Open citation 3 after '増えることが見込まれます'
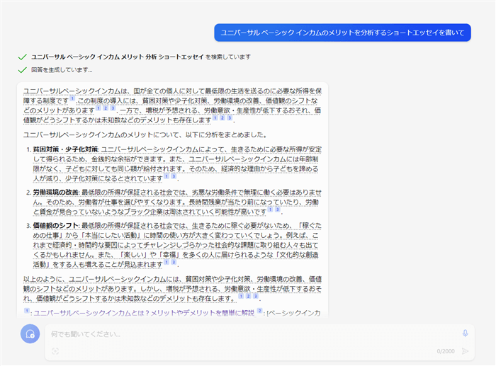The height and width of the screenshot is (366, 496). tap(174, 262)
